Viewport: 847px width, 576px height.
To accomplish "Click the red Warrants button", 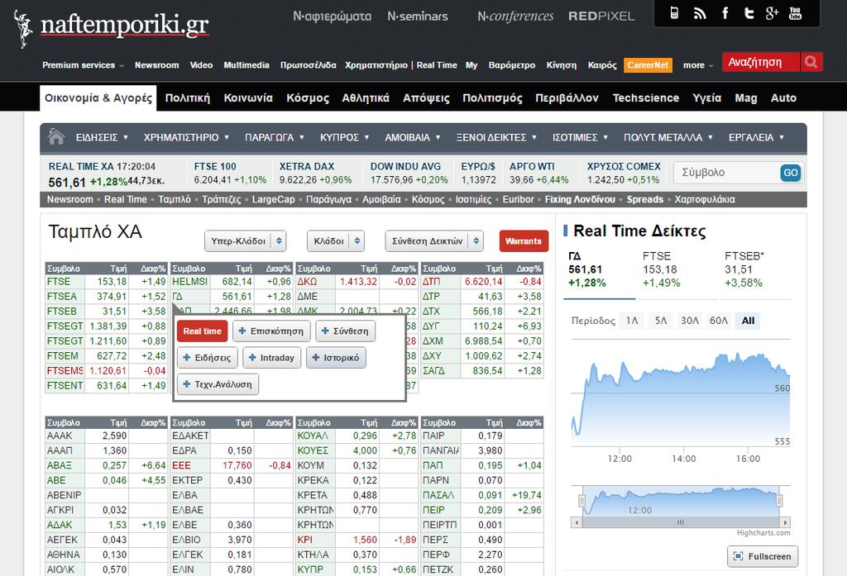I will pyautogui.click(x=524, y=240).
